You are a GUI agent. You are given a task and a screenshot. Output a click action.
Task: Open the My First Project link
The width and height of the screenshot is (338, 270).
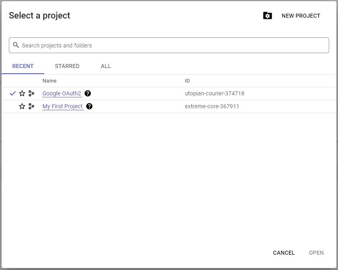point(62,107)
